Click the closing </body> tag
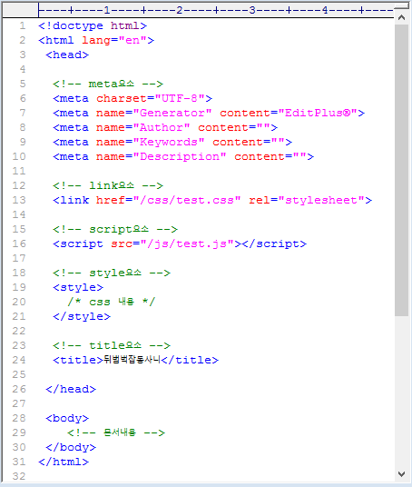 71,448
